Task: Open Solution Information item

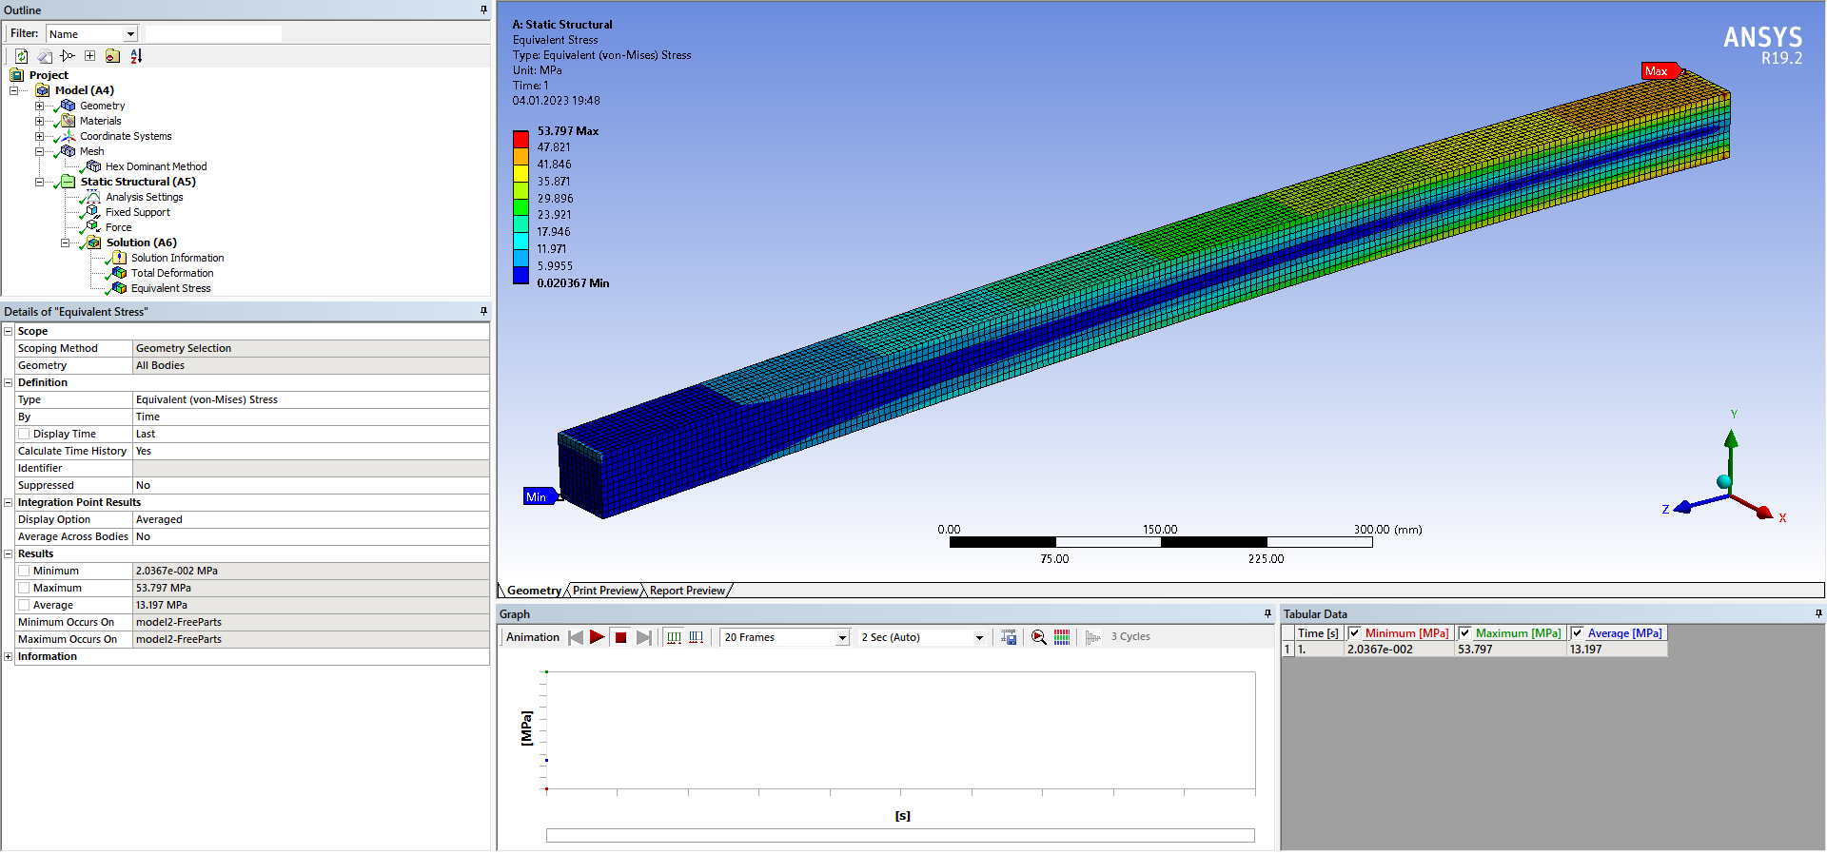Action: tap(178, 258)
